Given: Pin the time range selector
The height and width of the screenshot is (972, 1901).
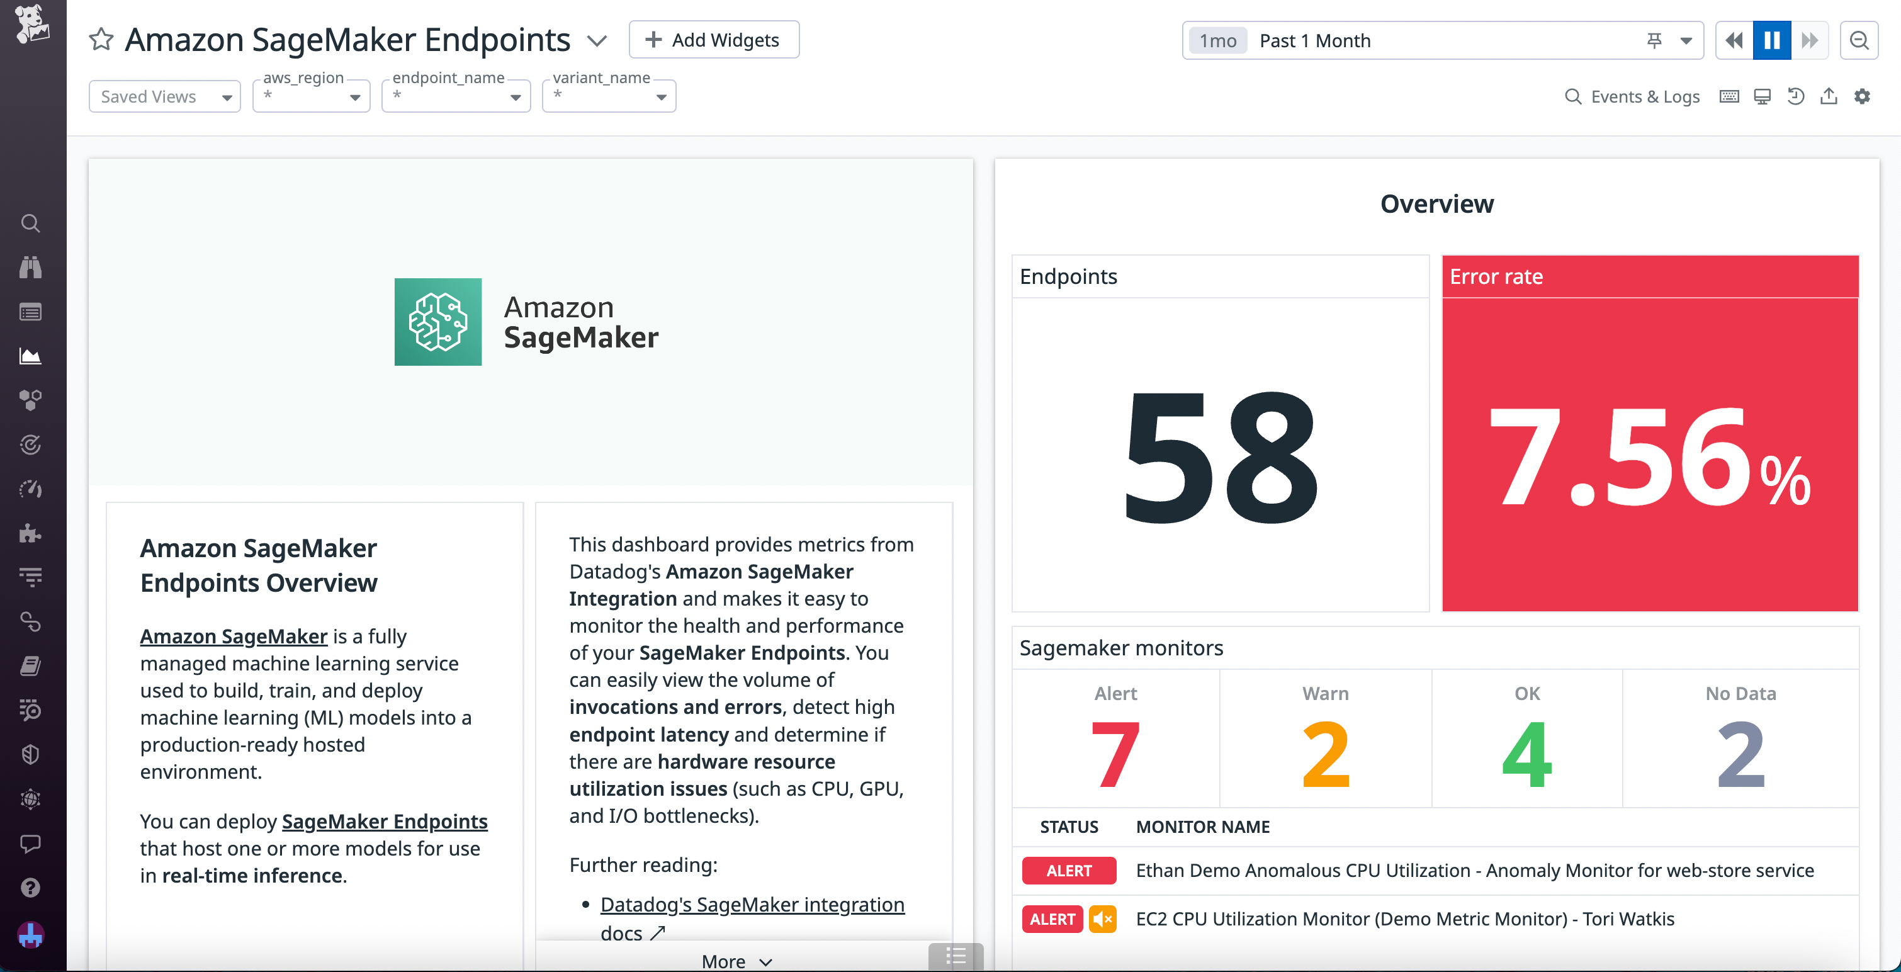Looking at the screenshot, I should click(1653, 40).
